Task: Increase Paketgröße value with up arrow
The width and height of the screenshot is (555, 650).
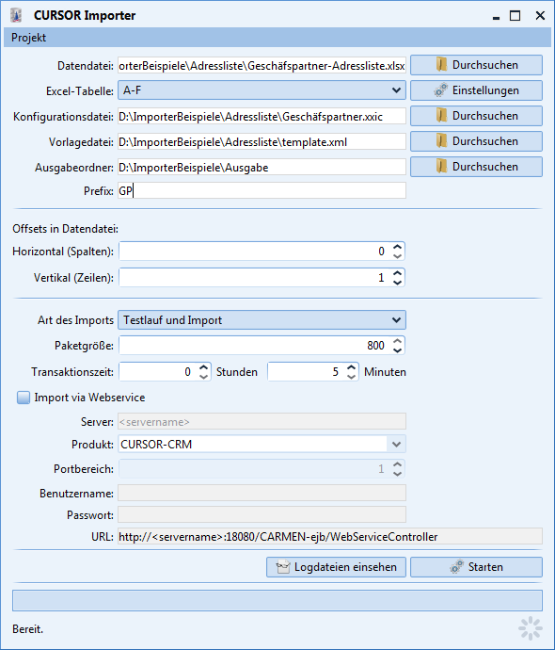Action: coord(397,341)
